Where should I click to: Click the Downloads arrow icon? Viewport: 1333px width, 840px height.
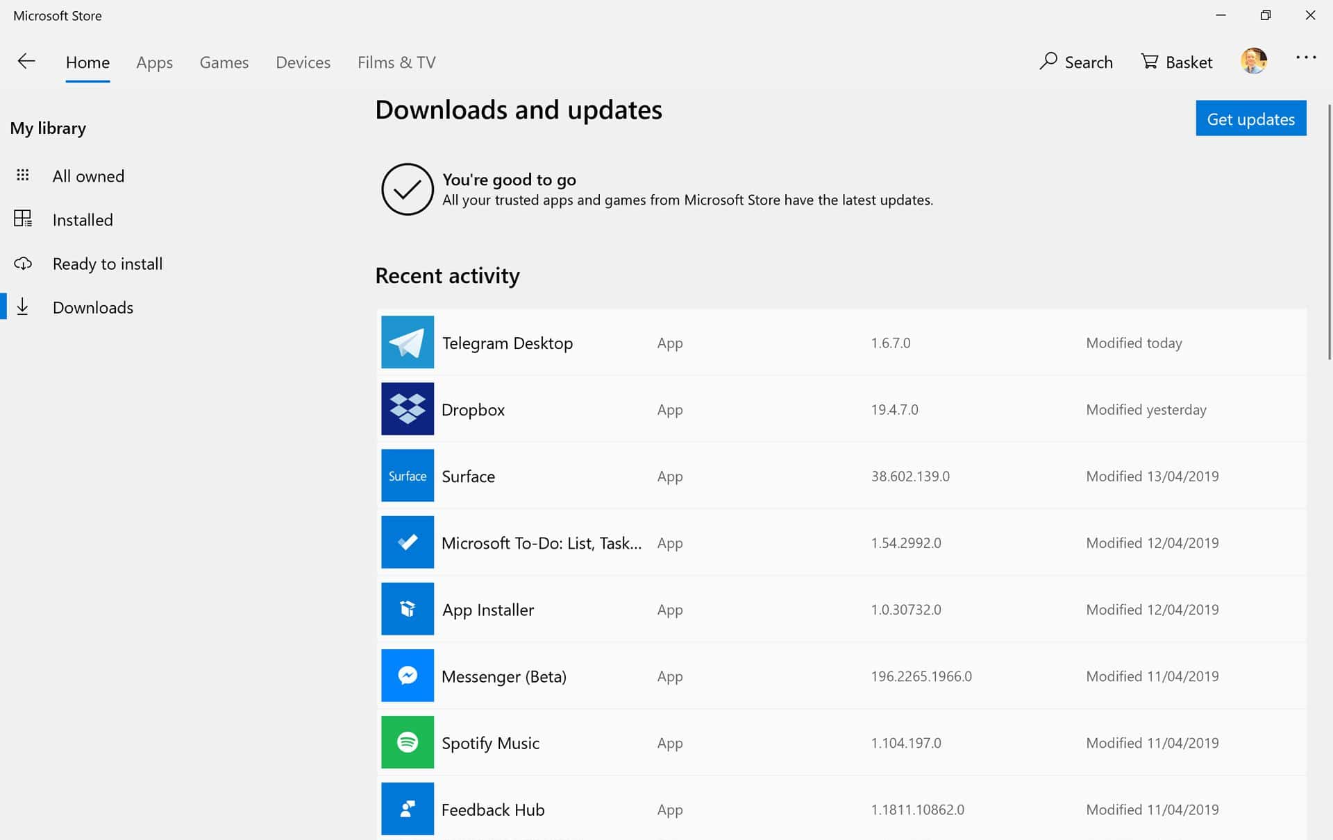click(23, 307)
